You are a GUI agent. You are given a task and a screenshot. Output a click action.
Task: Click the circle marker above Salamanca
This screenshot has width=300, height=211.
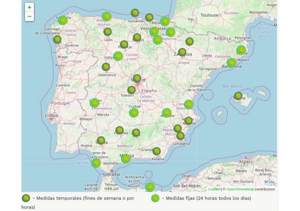click(106, 67)
